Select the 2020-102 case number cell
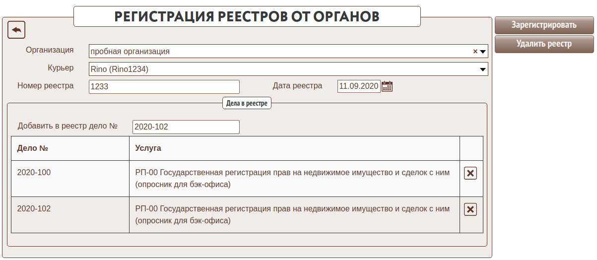597x260 pixels. coord(34,209)
